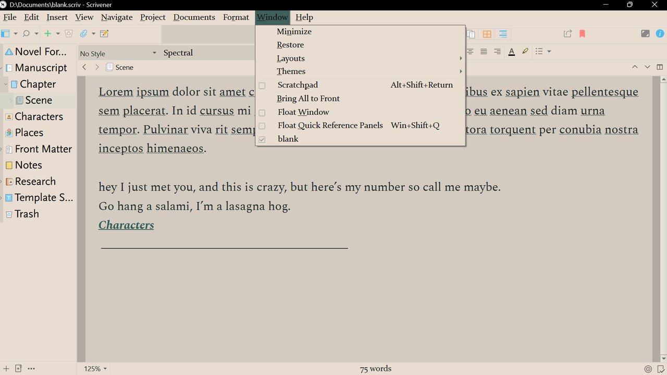
Task: Click the document status icon in footer
Action: pyautogui.click(x=660, y=369)
